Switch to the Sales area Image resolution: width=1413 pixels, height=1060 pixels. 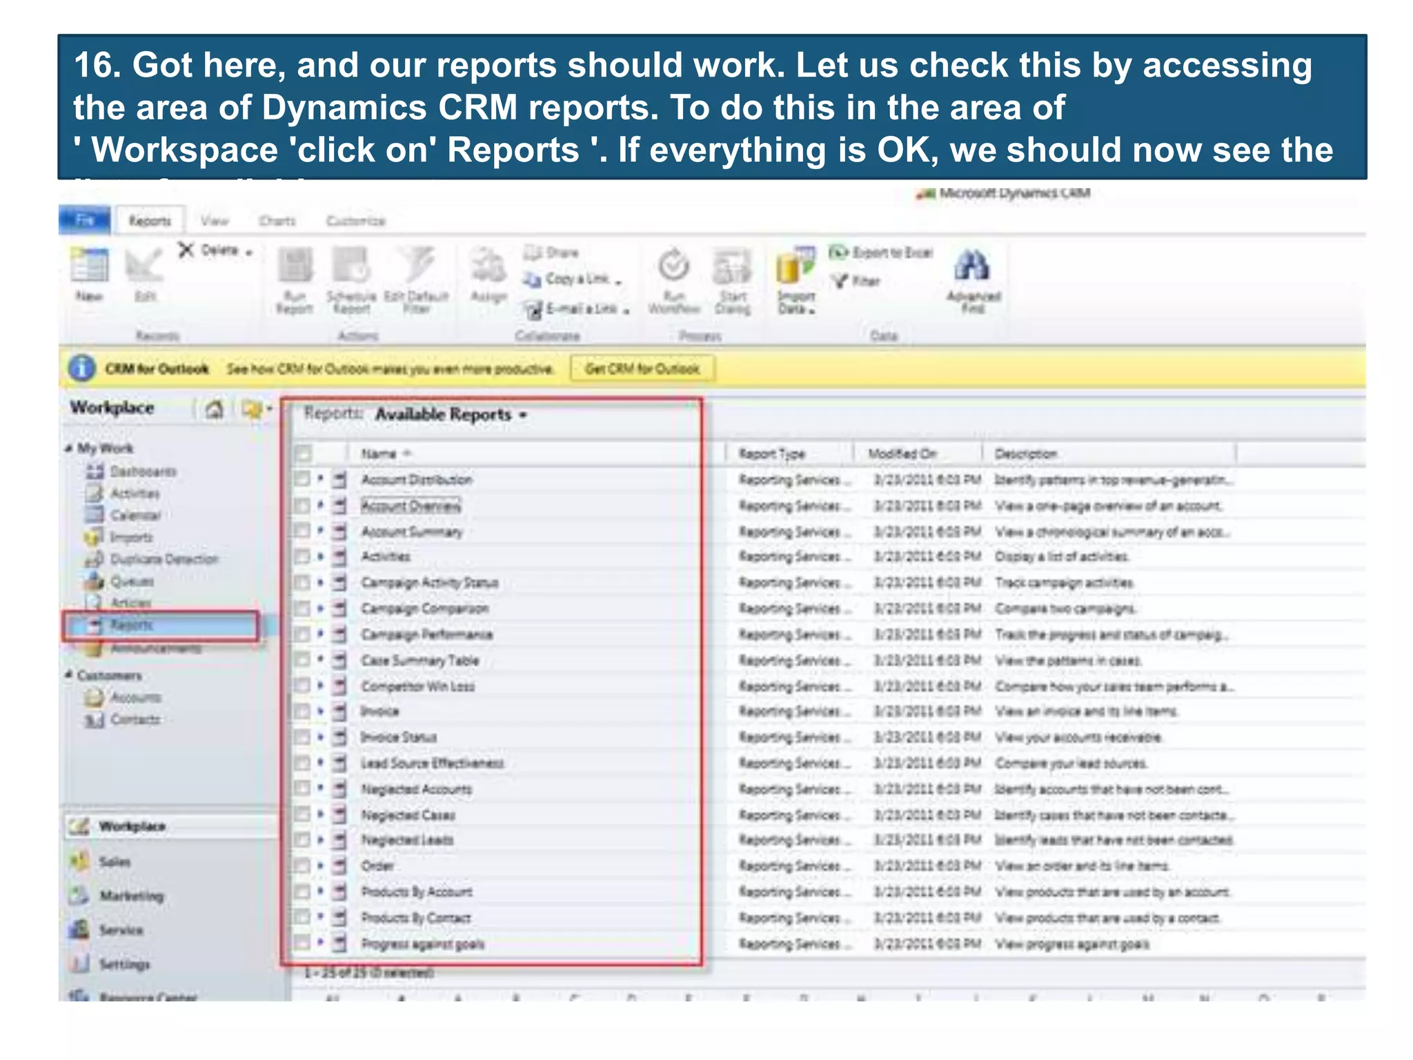pyautogui.click(x=115, y=861)
